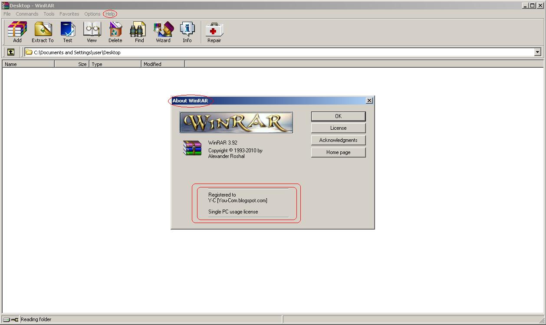This screenshot has height=325, width=546.
Task: Click the WinRAR app icon in title bar
Action: [x=5, y=5]
